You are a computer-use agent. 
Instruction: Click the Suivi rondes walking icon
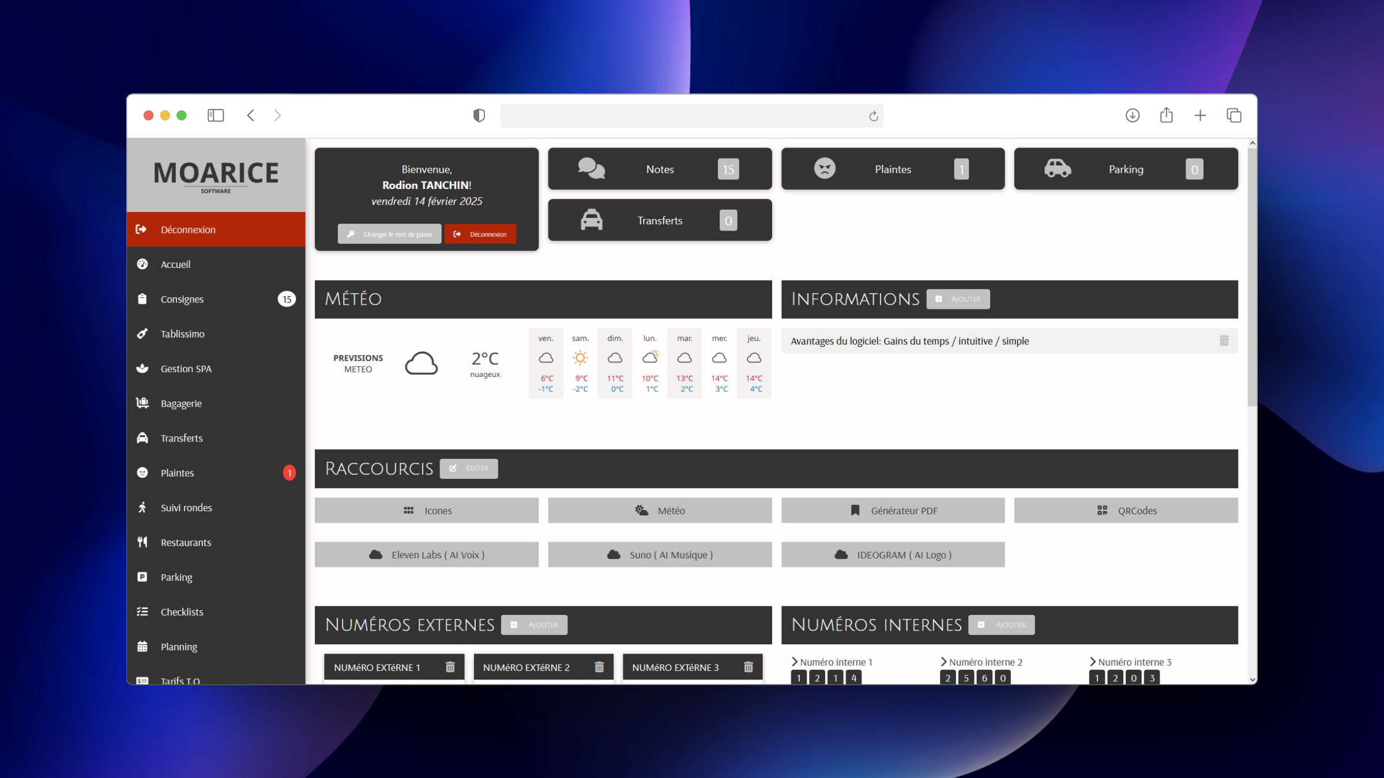click(x=142, y=507)
